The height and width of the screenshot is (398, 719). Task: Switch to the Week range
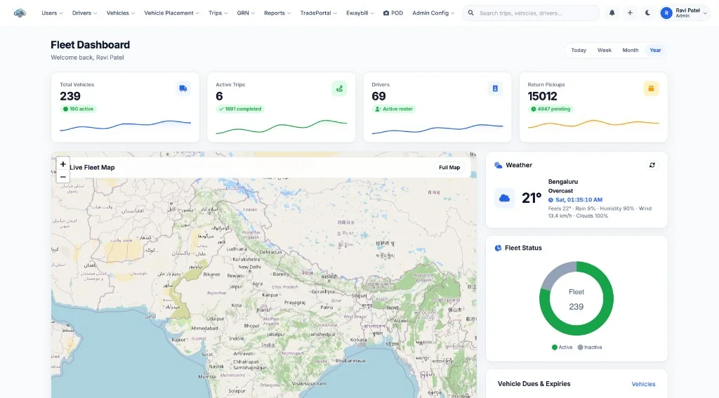click(605, 51)
